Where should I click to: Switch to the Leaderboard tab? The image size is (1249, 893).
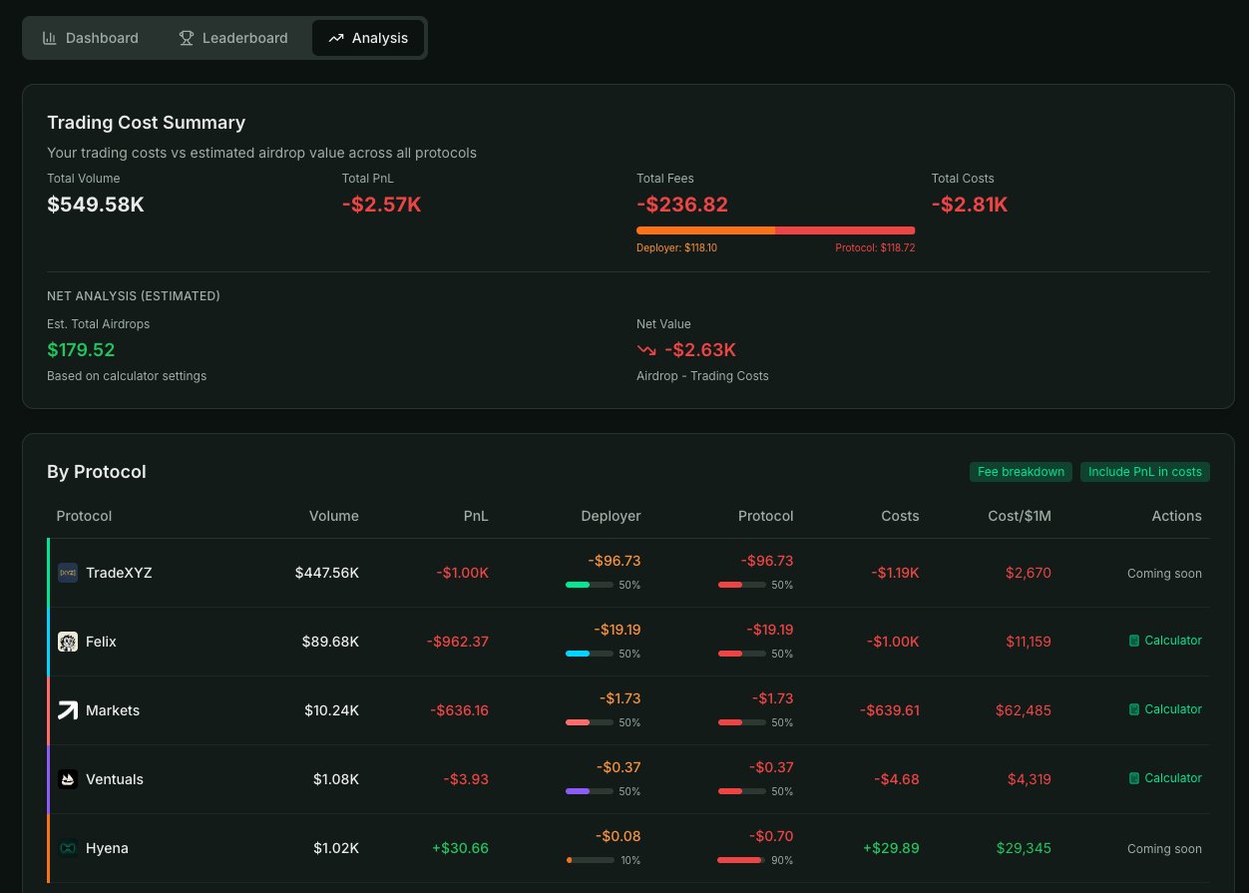tap(233, 38)
